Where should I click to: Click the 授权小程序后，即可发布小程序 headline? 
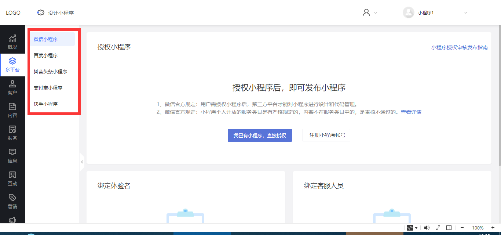(289, 87)
